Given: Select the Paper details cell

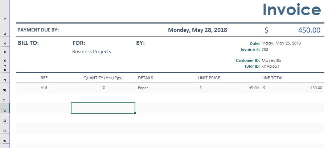Looking at the screenshot, I should (143, 88).
